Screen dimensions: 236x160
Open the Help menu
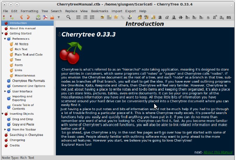point(143,11)
